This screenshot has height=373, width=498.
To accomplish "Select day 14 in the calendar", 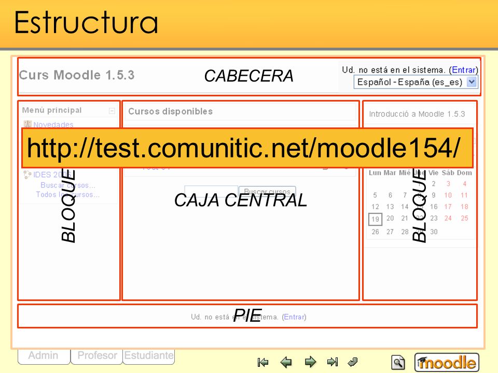I will point(405,207).
